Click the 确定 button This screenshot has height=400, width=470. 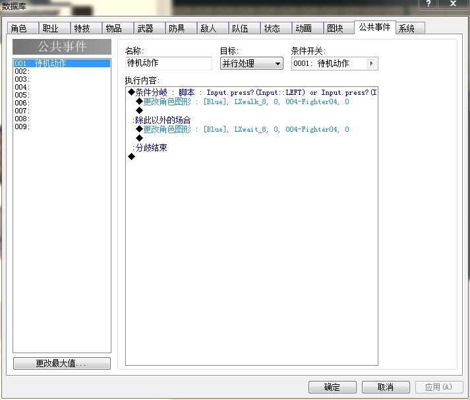point(332,387)
